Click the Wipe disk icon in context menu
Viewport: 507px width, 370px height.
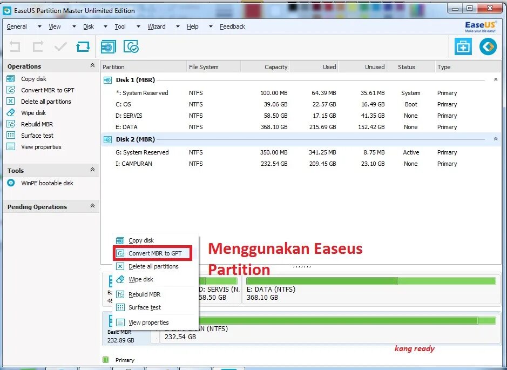120,279
